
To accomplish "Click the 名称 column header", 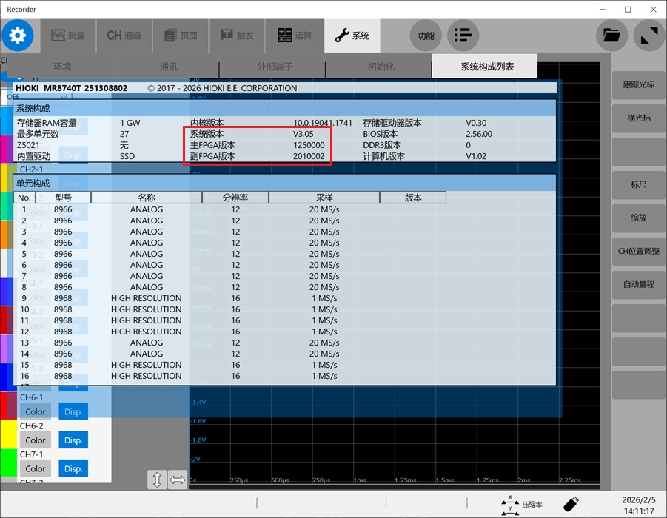I will [x=147, y=198].
